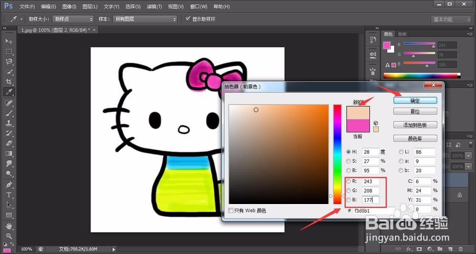476x254 pixels.
Task: Select the H hue radio button
Action: pos(348,152)
